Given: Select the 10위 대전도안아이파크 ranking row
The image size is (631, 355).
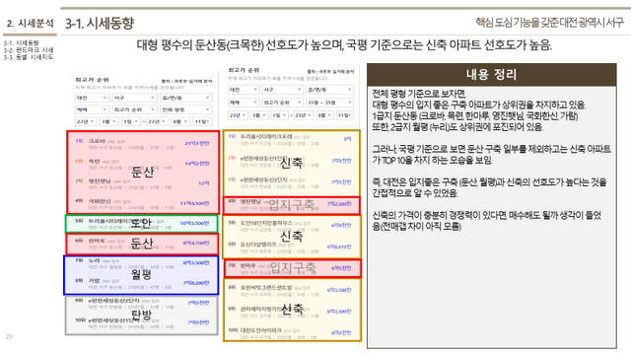Looking at the screenshot, I should [x=291, y=333].
